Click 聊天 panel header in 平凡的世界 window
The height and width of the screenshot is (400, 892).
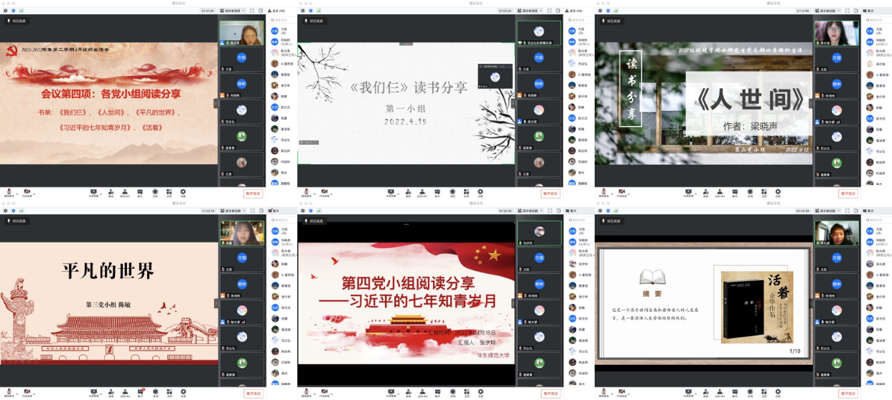tap(276, 210)
